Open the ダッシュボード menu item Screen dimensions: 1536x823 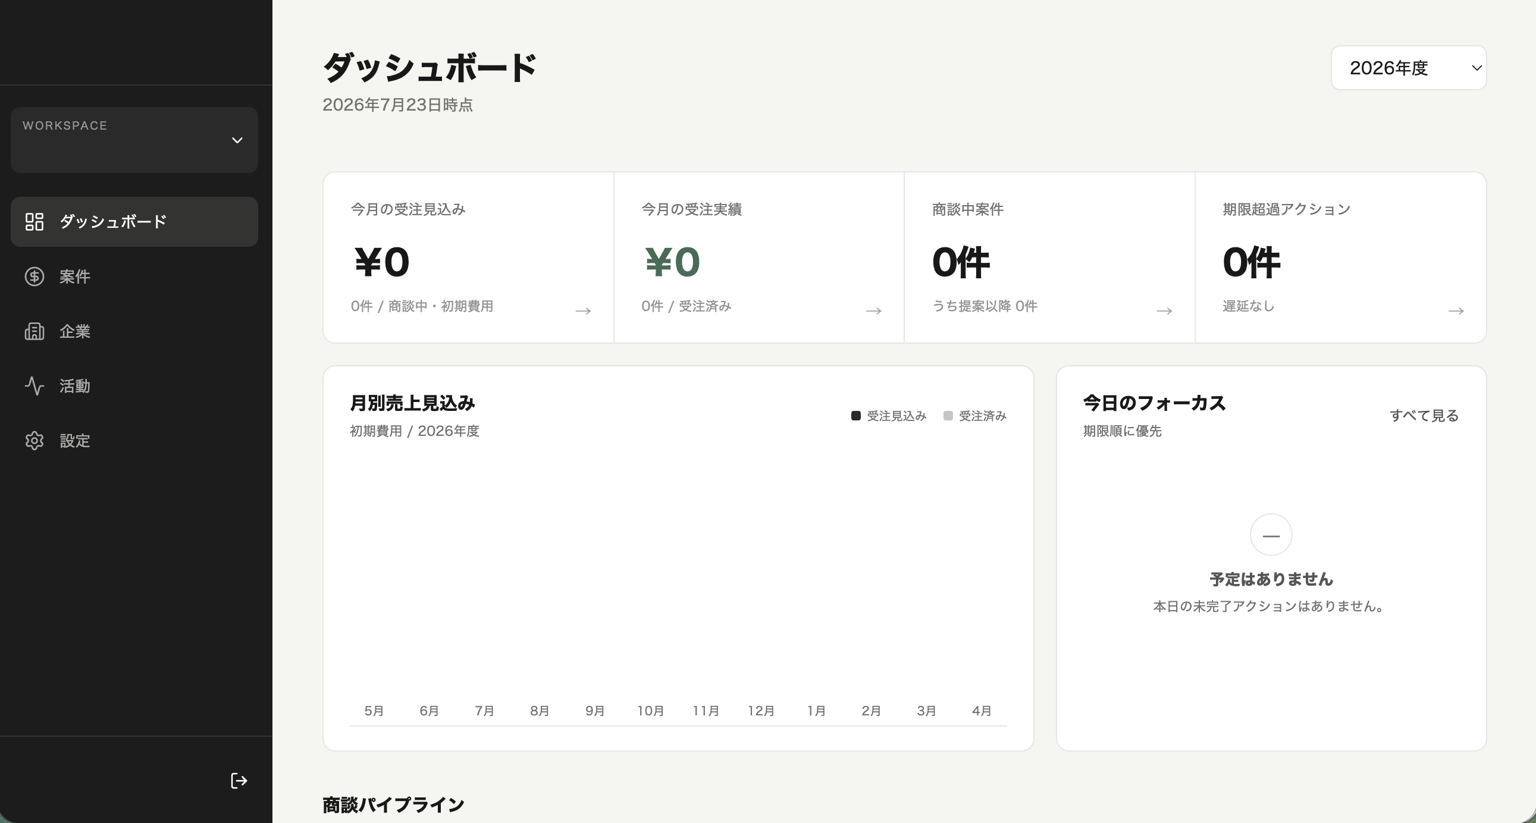click(x=134, y=222)
